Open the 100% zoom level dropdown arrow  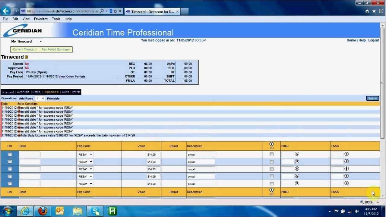[x=378, y=202]
